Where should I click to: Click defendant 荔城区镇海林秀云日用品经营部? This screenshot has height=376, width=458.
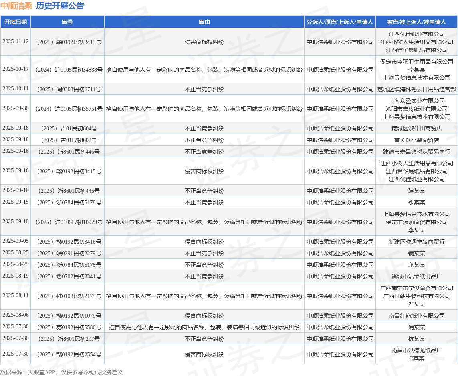coord(416,89)
